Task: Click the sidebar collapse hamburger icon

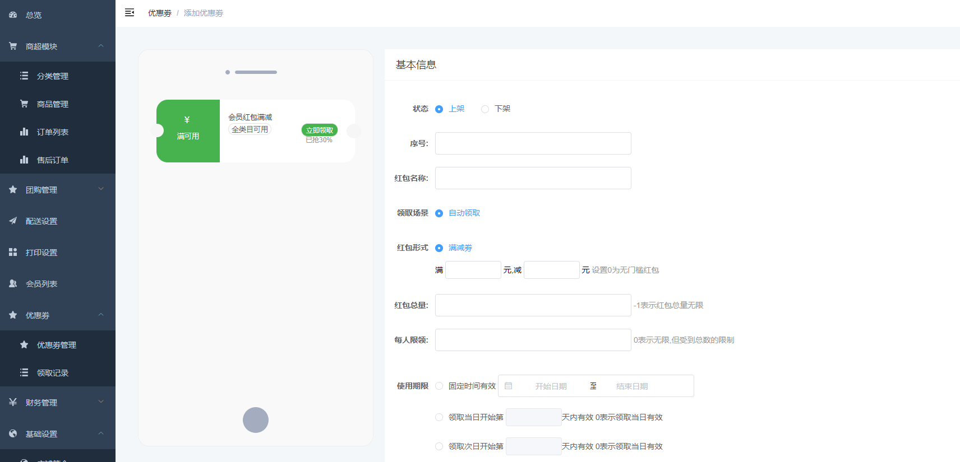Action: click(x=130, y=13)
